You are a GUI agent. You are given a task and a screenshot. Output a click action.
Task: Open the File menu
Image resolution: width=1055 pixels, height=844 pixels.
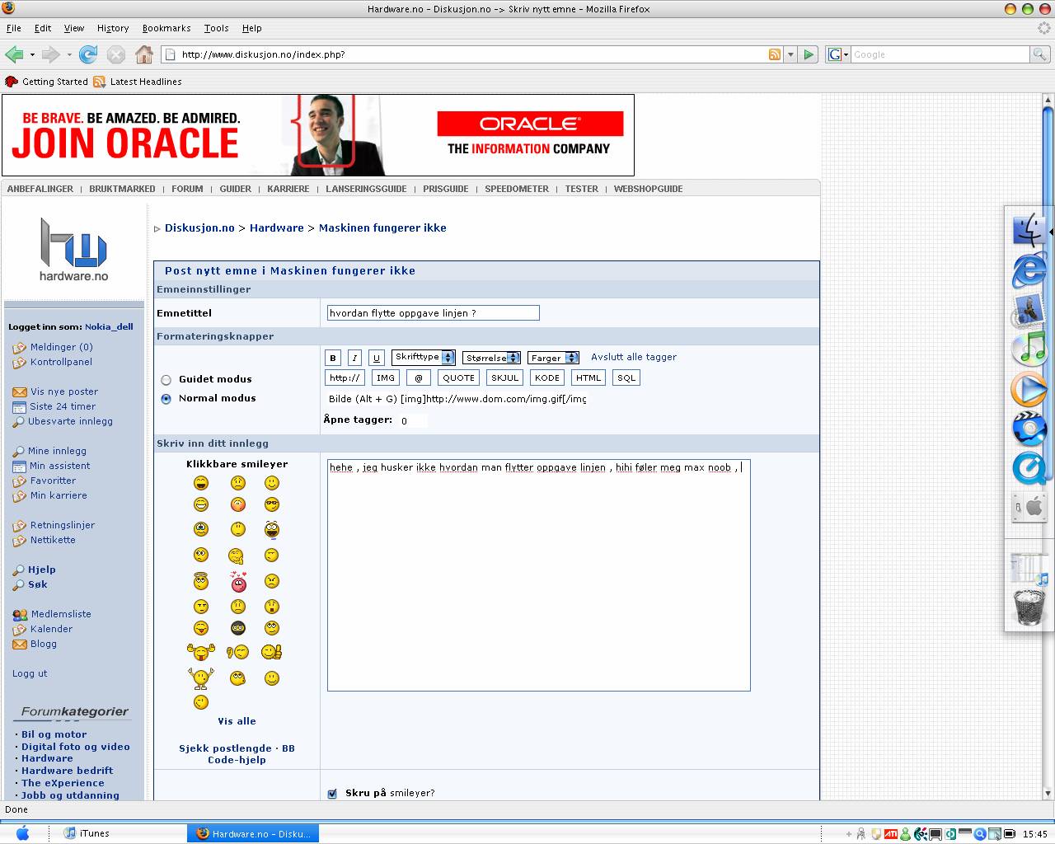click(14, 28)
